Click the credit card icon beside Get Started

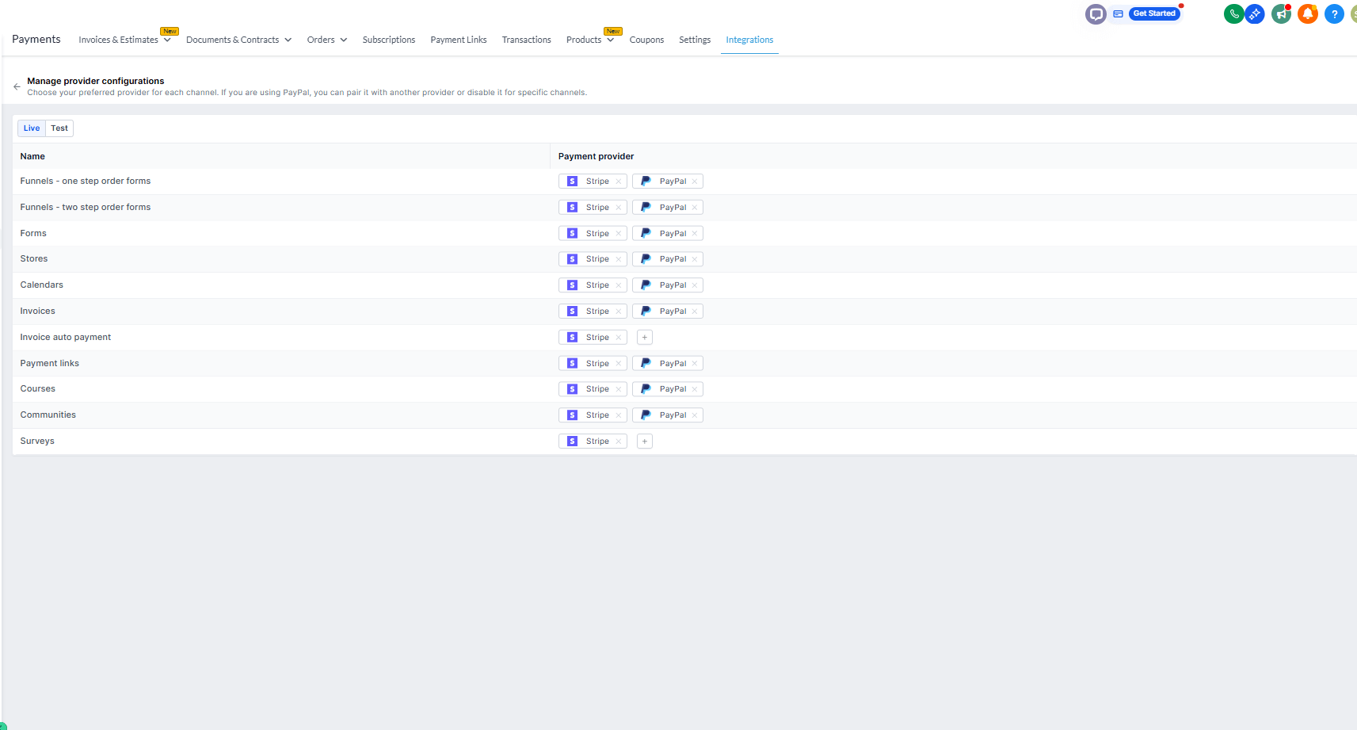tap(1118, 13)
